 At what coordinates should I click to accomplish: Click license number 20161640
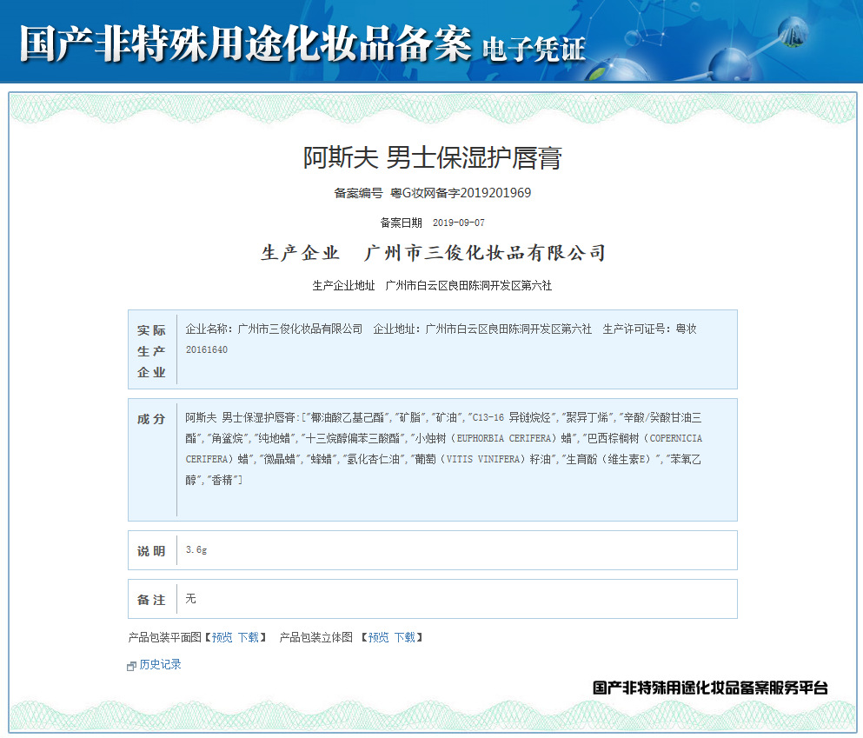(206, 349)
